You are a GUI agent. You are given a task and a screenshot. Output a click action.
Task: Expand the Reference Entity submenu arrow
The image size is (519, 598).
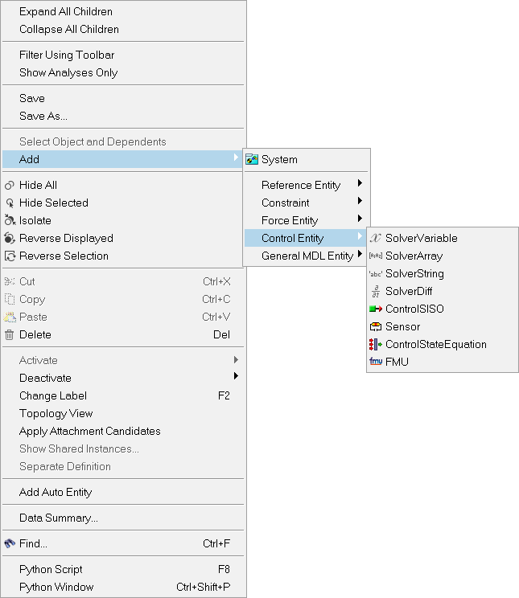click(x=360, y=184)
